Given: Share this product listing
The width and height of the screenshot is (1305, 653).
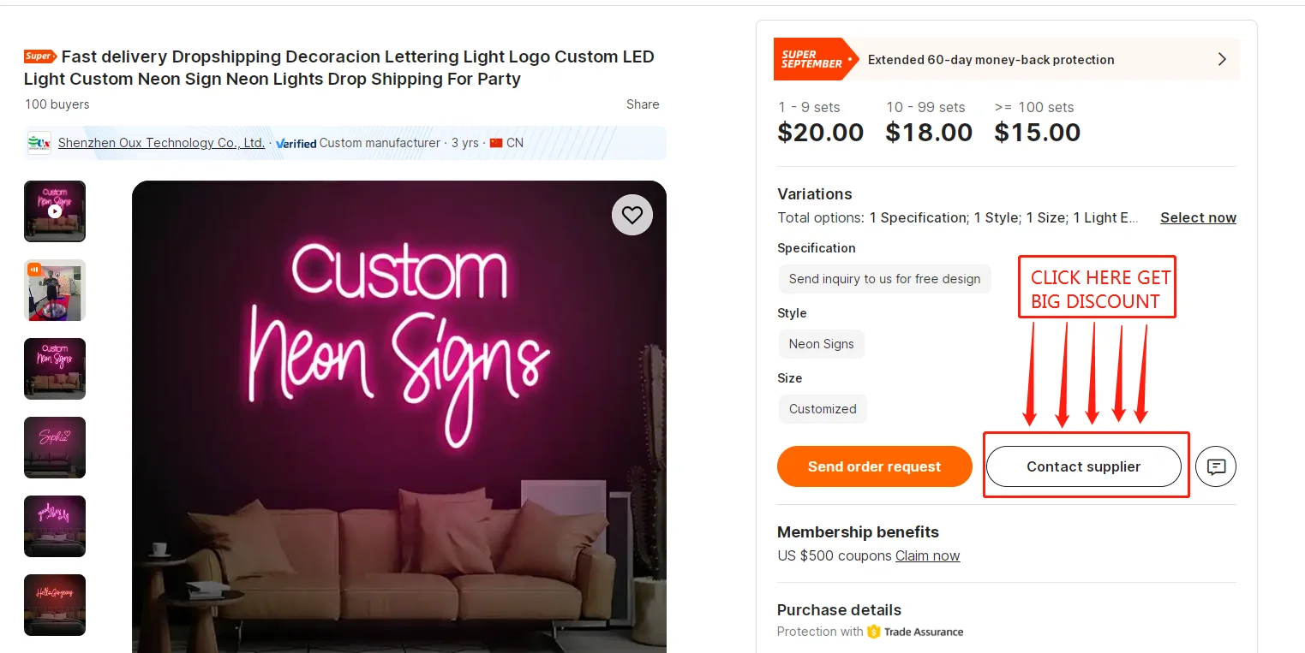Looking at the screenshot, I should pyautogui.click(x=643, y=104).
